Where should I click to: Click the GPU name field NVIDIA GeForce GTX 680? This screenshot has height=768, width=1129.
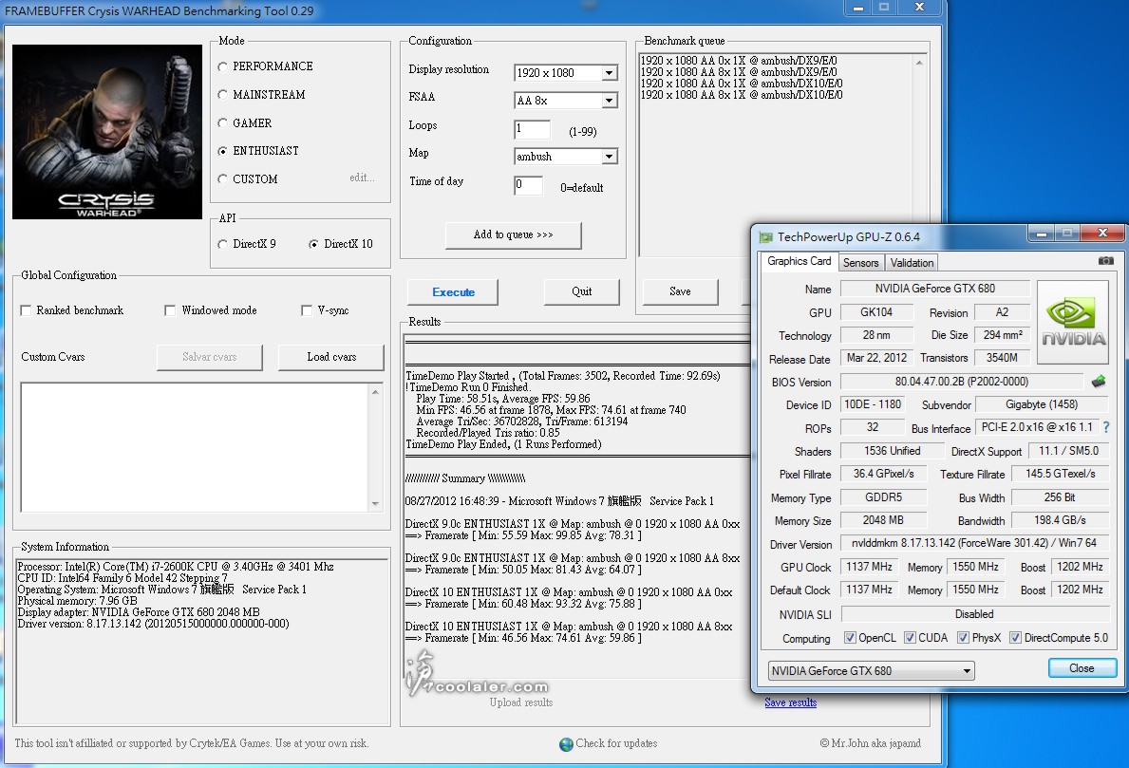coord(934,289)
